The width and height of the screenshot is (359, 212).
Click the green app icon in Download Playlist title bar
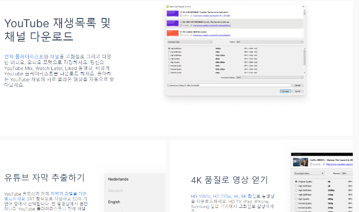tap(167, 7)
